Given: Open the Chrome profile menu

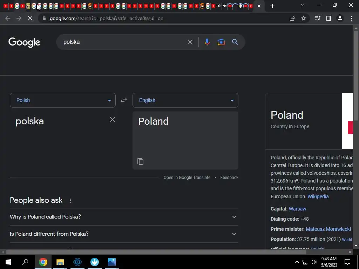Looking at the screenshot, I should (x=340, y=18).
